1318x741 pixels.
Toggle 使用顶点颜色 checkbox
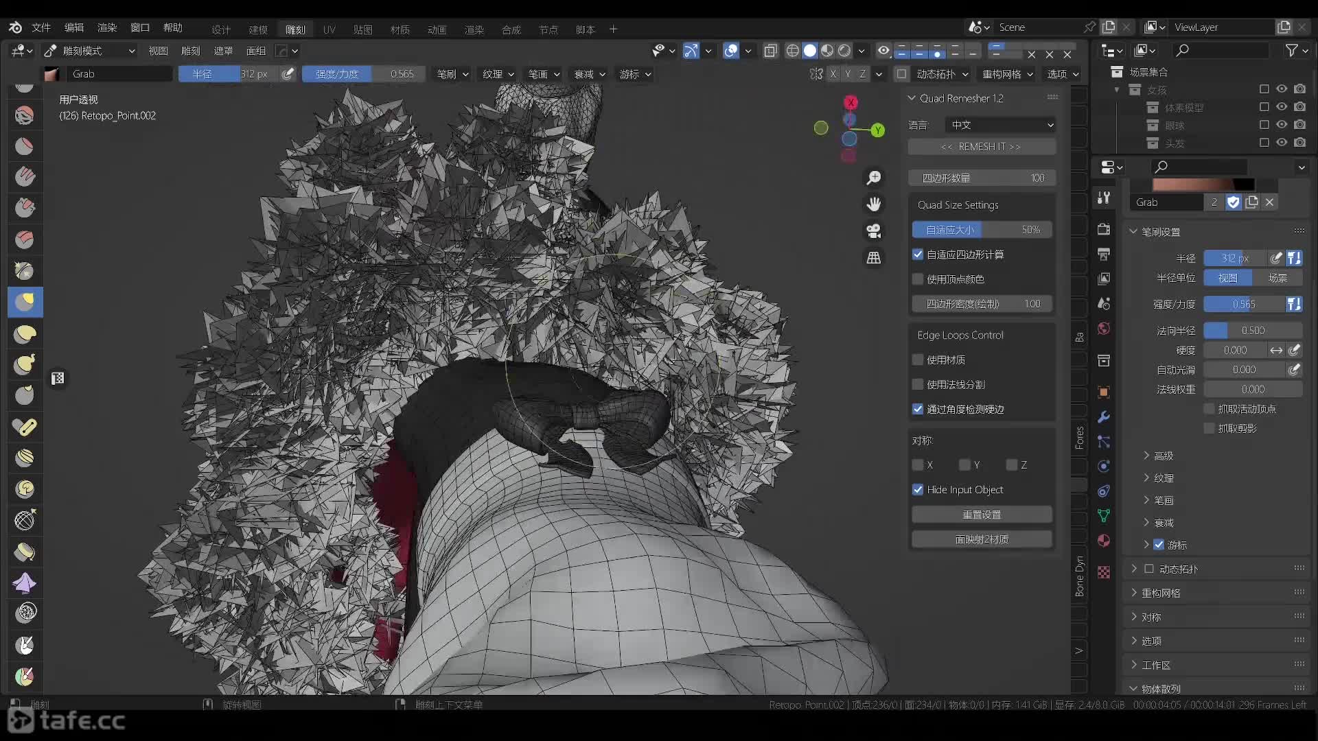pyautogui.click(x=918, y=279)
